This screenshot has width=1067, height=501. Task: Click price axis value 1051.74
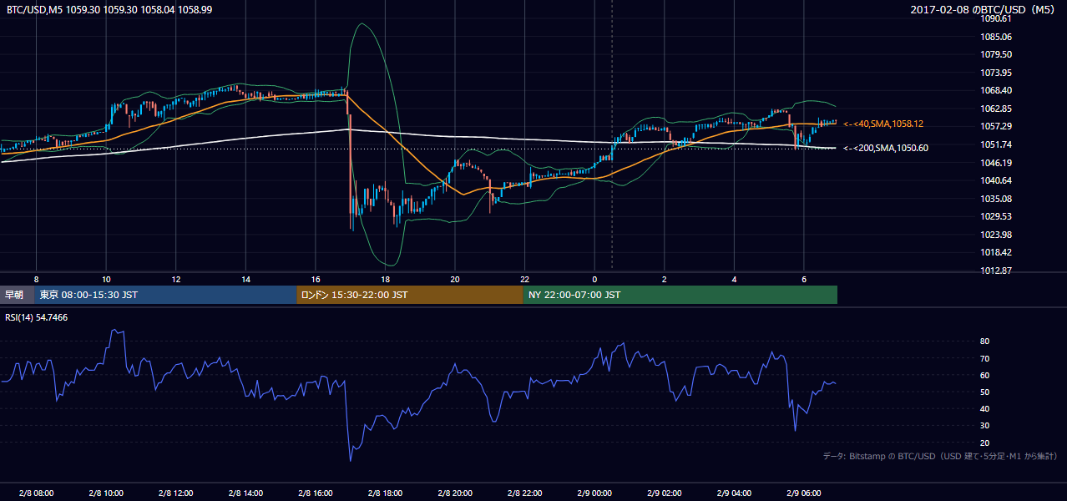[997, 144]
